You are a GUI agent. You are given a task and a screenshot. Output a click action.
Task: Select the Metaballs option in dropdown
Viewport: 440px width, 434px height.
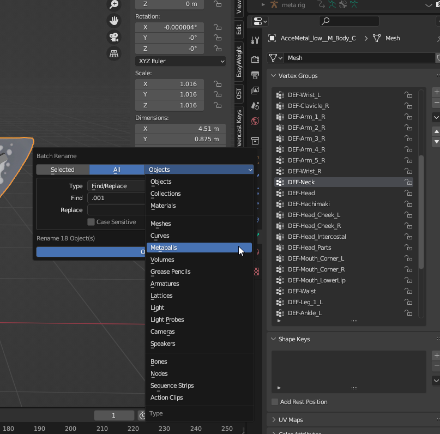(199, 248)
